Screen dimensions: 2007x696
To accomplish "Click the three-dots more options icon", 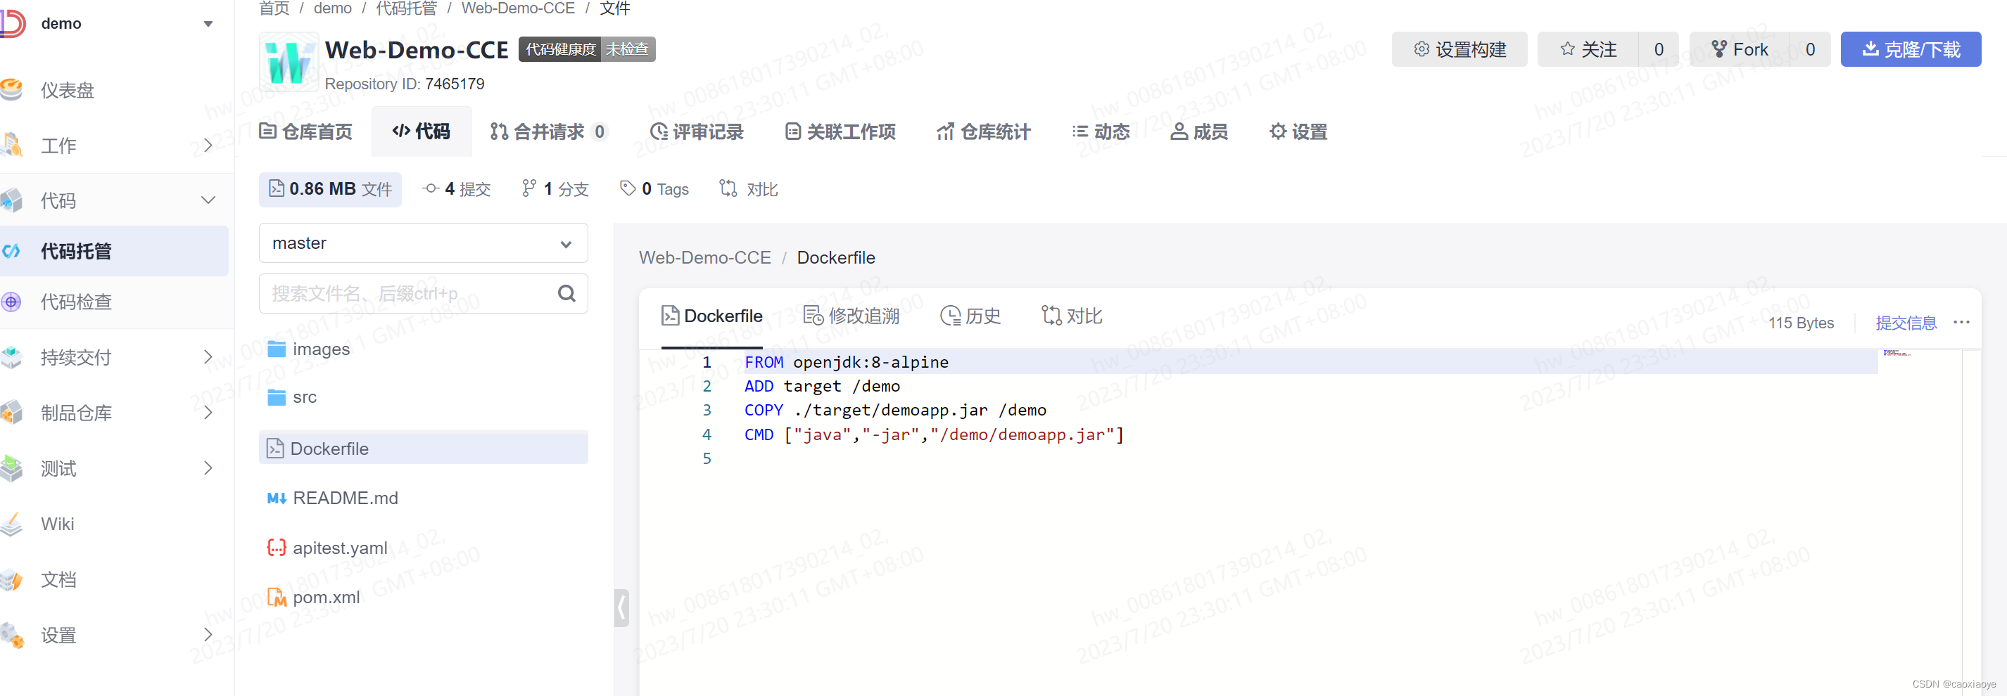I will click(x=1961, y=322).
